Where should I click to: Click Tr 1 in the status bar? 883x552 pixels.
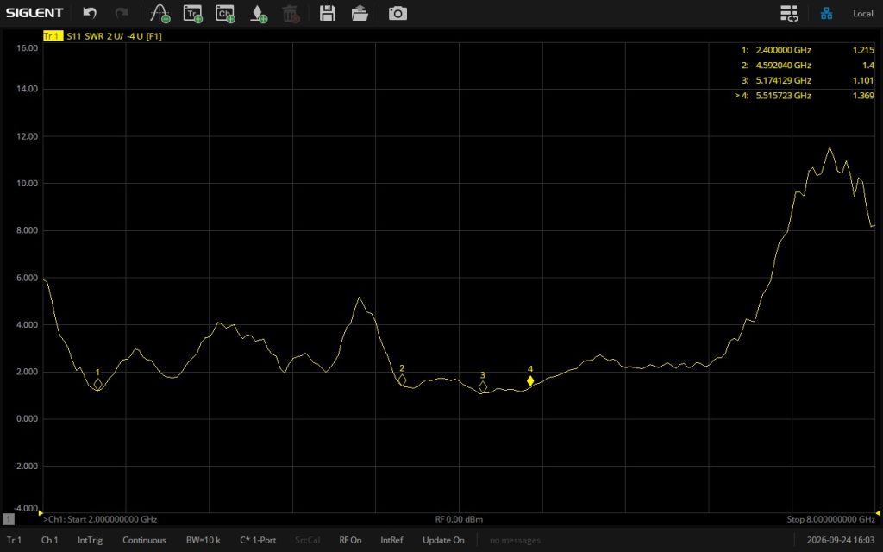click(x=14, y=540)
